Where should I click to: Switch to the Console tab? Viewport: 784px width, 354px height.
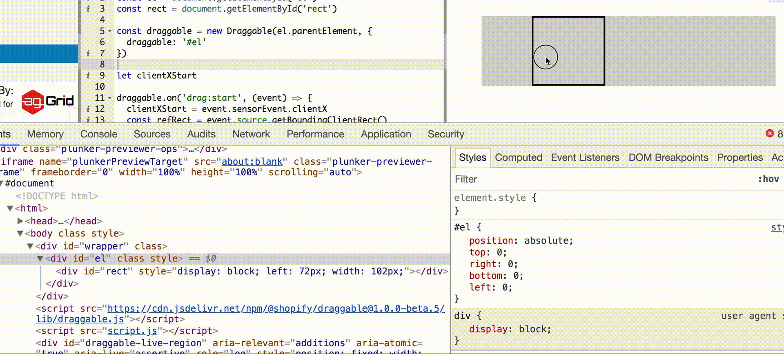pos(98,134)
